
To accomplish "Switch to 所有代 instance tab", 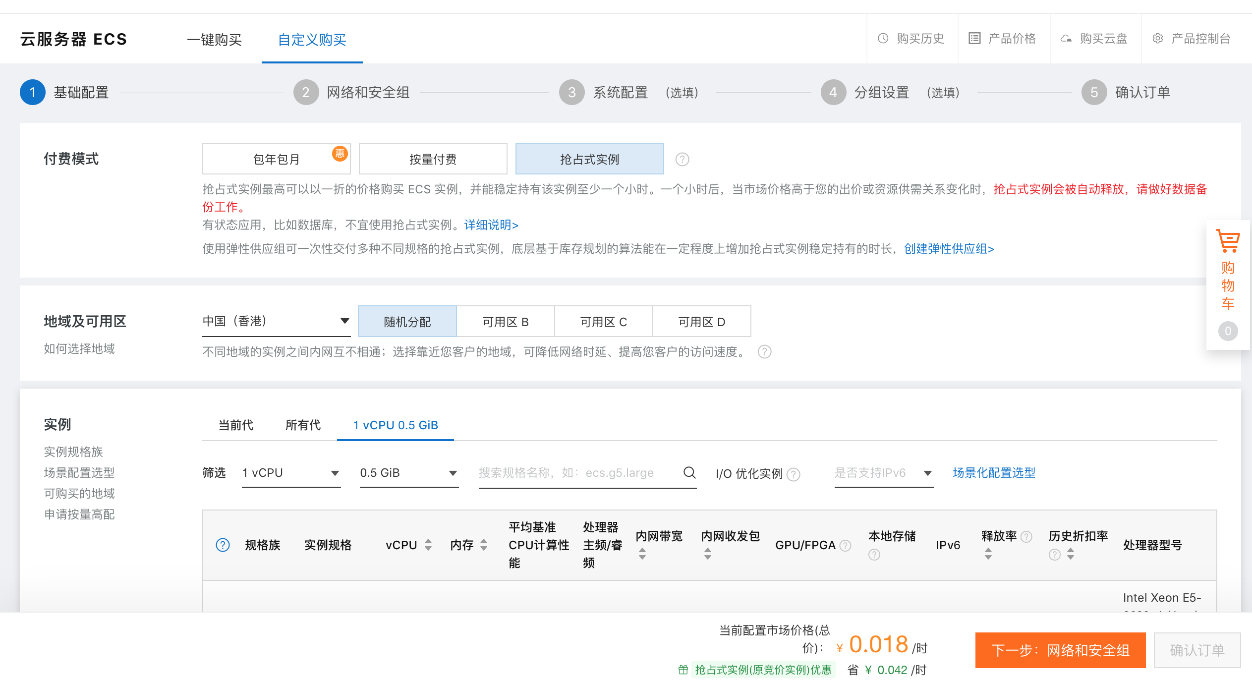I will pyautogui.click(x=303, y=425).
